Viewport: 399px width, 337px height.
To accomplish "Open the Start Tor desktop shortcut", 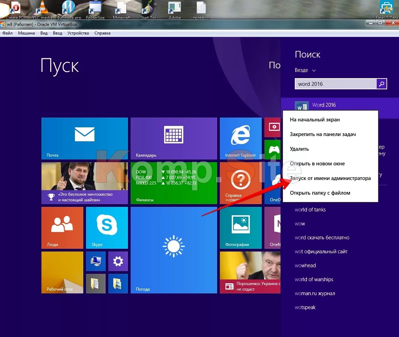I will (148, 10).
